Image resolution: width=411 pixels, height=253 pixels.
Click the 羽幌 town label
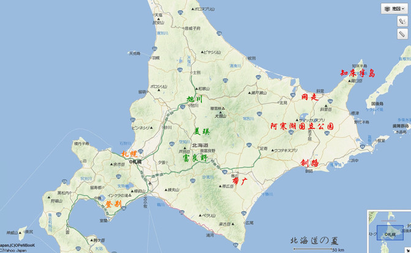pos(156,58)
